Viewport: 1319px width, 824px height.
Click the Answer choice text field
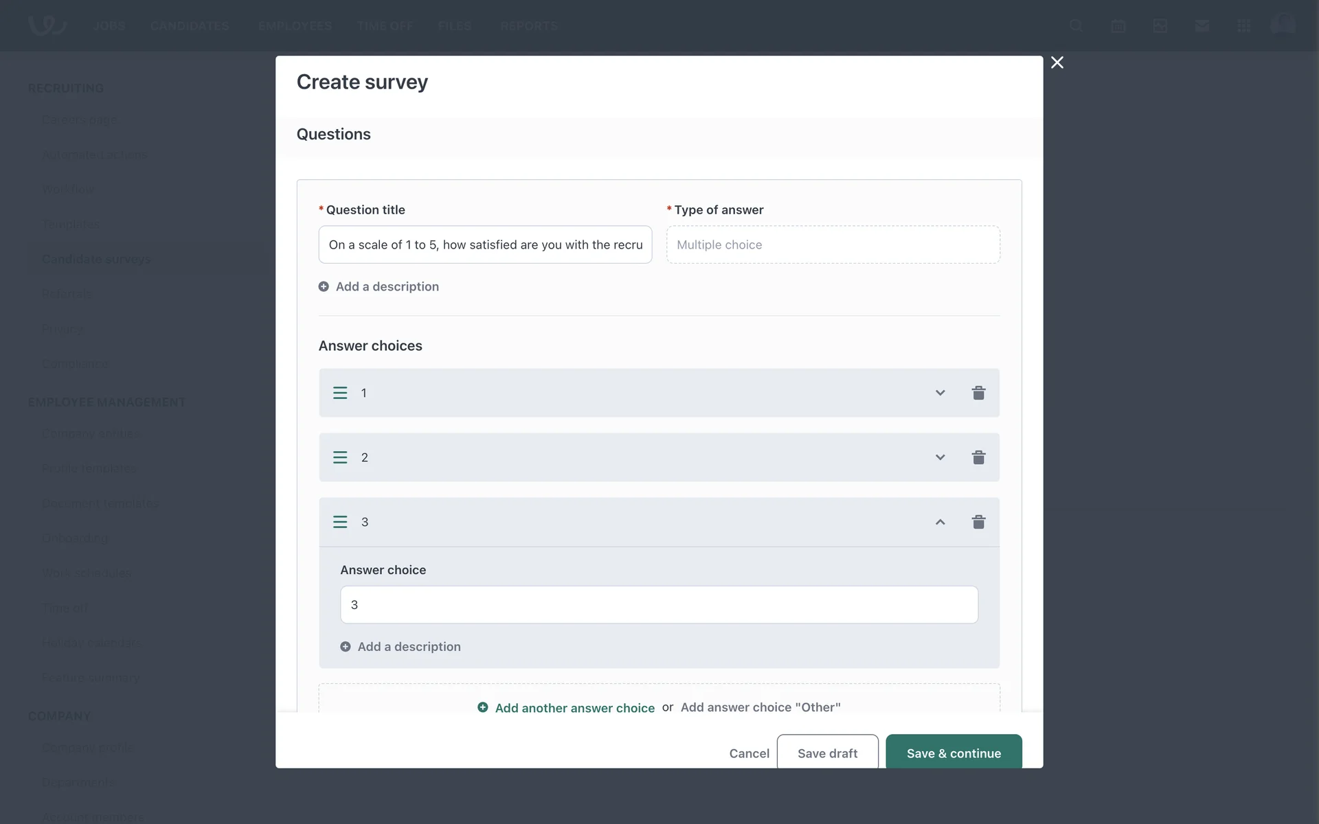pos(659,605)
